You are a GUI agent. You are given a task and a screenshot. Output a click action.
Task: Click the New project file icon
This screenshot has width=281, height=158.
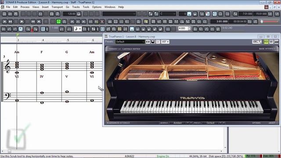tap(4, 14)
